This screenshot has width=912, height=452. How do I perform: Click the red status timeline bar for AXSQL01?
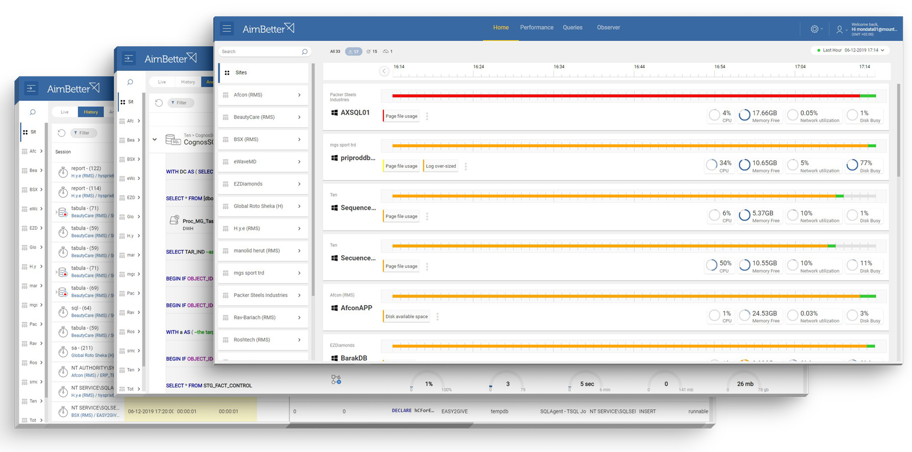point(626,96)
